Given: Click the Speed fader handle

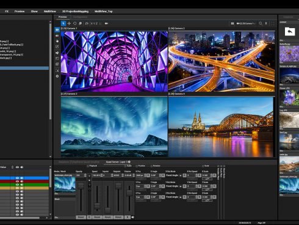Looking at the screenshot, I should [x=97, y=206].
